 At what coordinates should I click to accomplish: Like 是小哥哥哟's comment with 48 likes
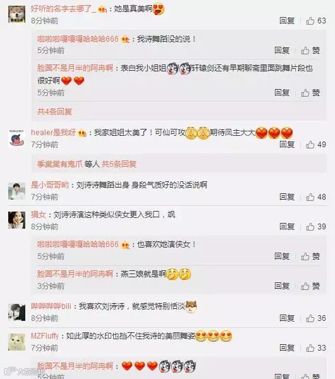[x=316, y=197]
